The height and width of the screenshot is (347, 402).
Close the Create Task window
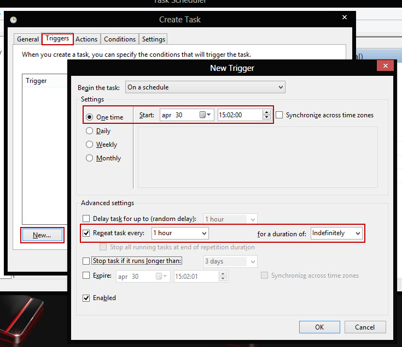(345, 17)
